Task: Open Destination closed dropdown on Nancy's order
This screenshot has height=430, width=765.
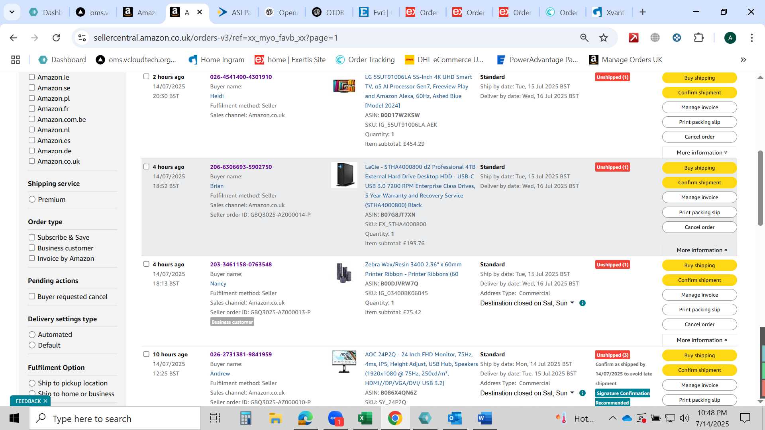Action: coord(527,303)
